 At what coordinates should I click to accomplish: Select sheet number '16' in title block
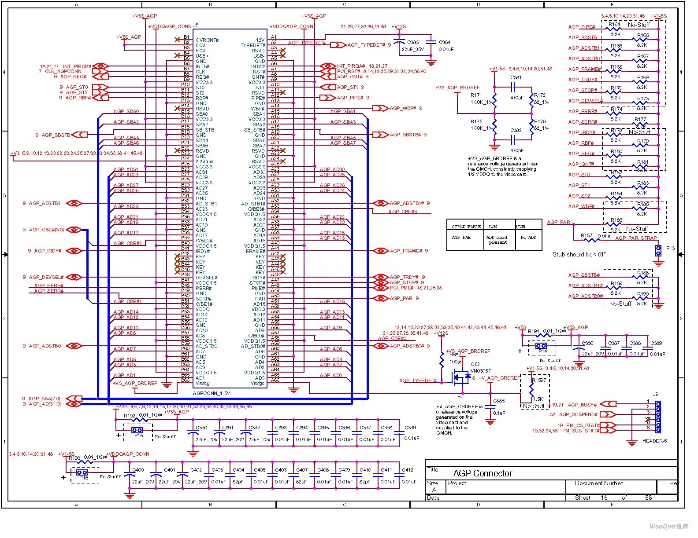click(x=604, y=498)
